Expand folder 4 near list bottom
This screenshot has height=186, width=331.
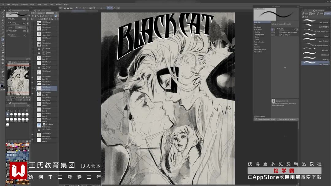37,130
